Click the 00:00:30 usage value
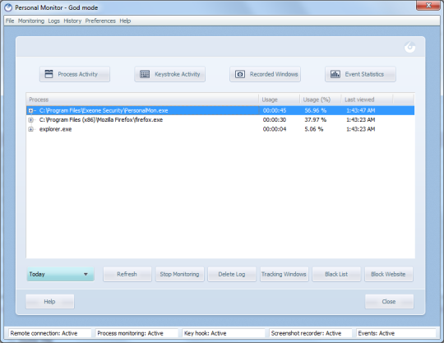The height and width of the screenshot is (343, 444). 275,120
